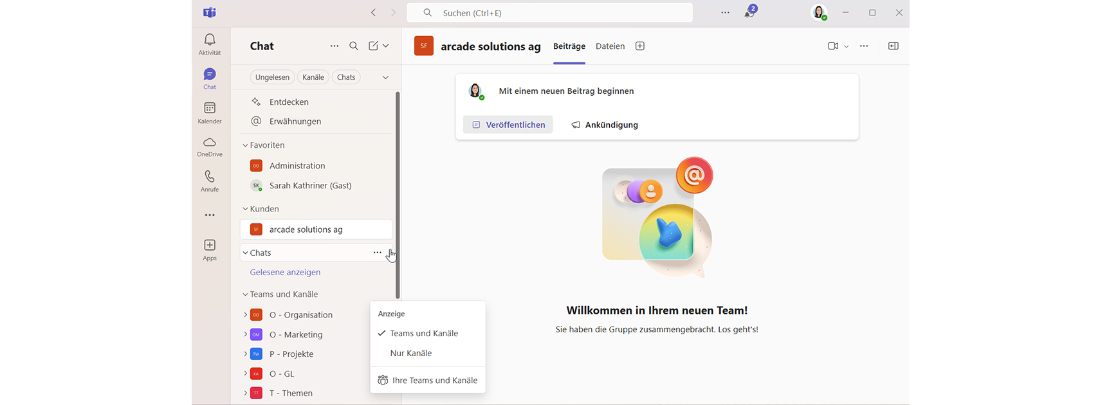The width and height of the screenshot is (1100, 405).
Task: Switch to the Beiträge tab
Action: (x=569, y=46)
